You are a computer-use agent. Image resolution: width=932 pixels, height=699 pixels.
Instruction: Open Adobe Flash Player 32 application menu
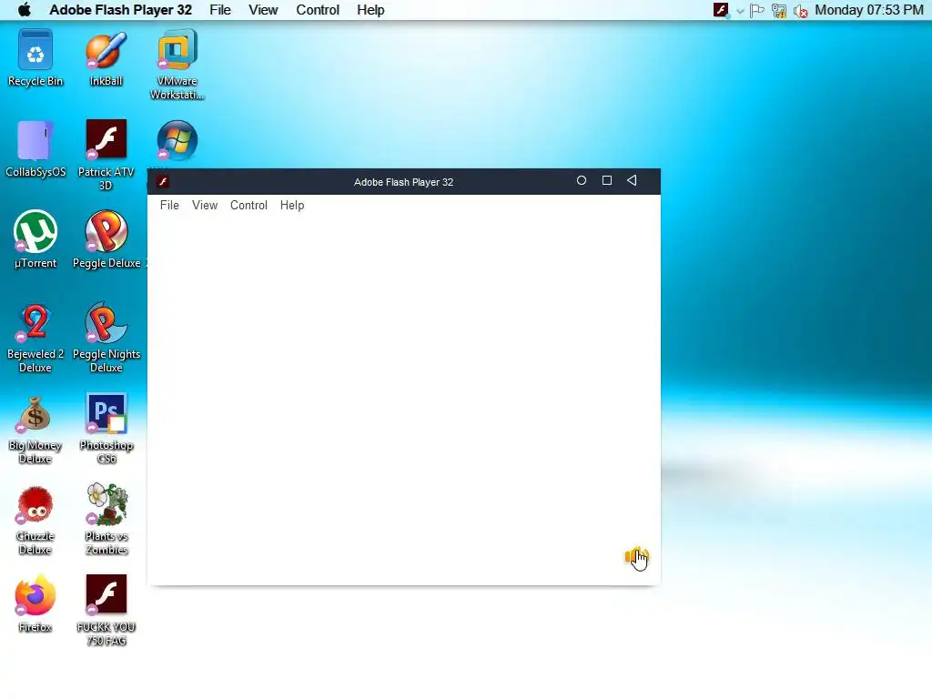click(x=120, y=10)
